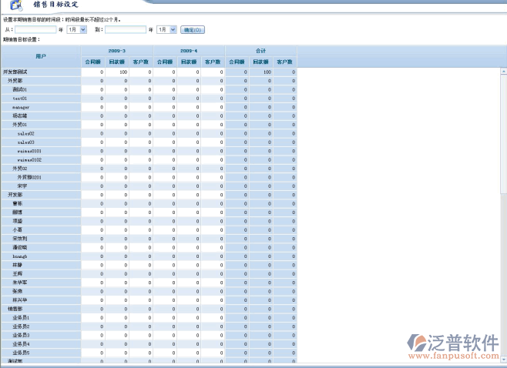Click the 合计 totals header

[x=261, y=51]
